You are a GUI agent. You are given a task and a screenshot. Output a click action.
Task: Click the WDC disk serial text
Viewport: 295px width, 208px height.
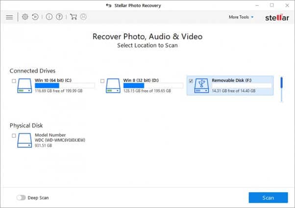[x=60, y=140]
